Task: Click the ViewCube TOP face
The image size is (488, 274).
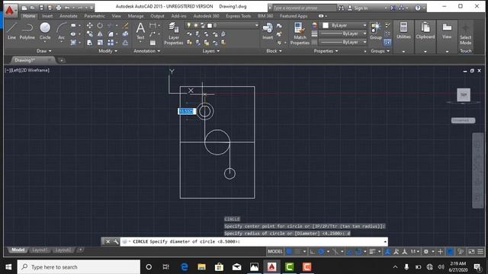Action: click(464, 94)
